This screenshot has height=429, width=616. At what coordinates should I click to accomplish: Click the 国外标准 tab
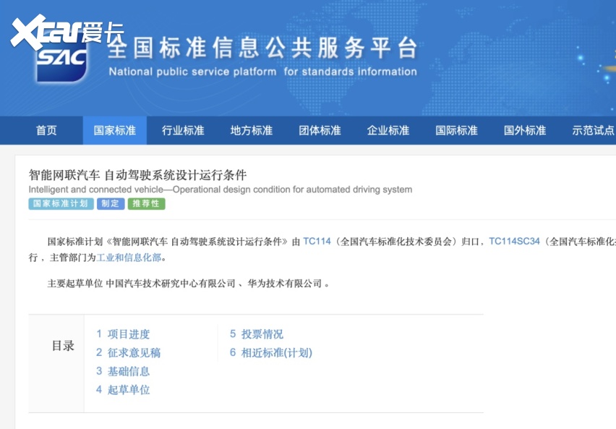point(525,130)
